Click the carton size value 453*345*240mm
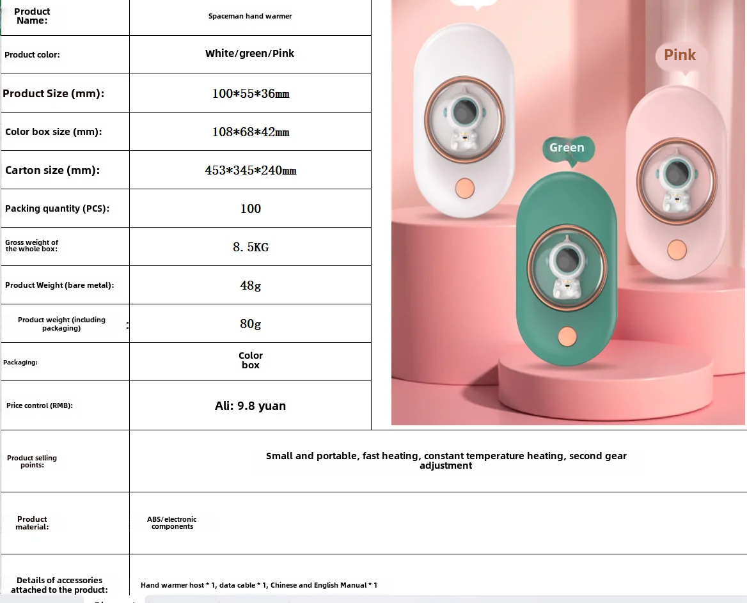The image size is (747, 603). click(x=250, y=171)
